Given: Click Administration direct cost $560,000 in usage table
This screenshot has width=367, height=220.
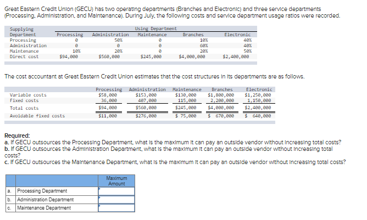Looking at the screenshot, I should click(109, 57).
